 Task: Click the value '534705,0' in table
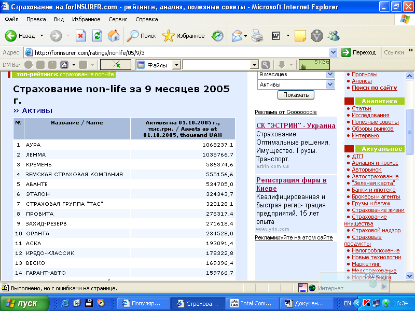[219, 184]
